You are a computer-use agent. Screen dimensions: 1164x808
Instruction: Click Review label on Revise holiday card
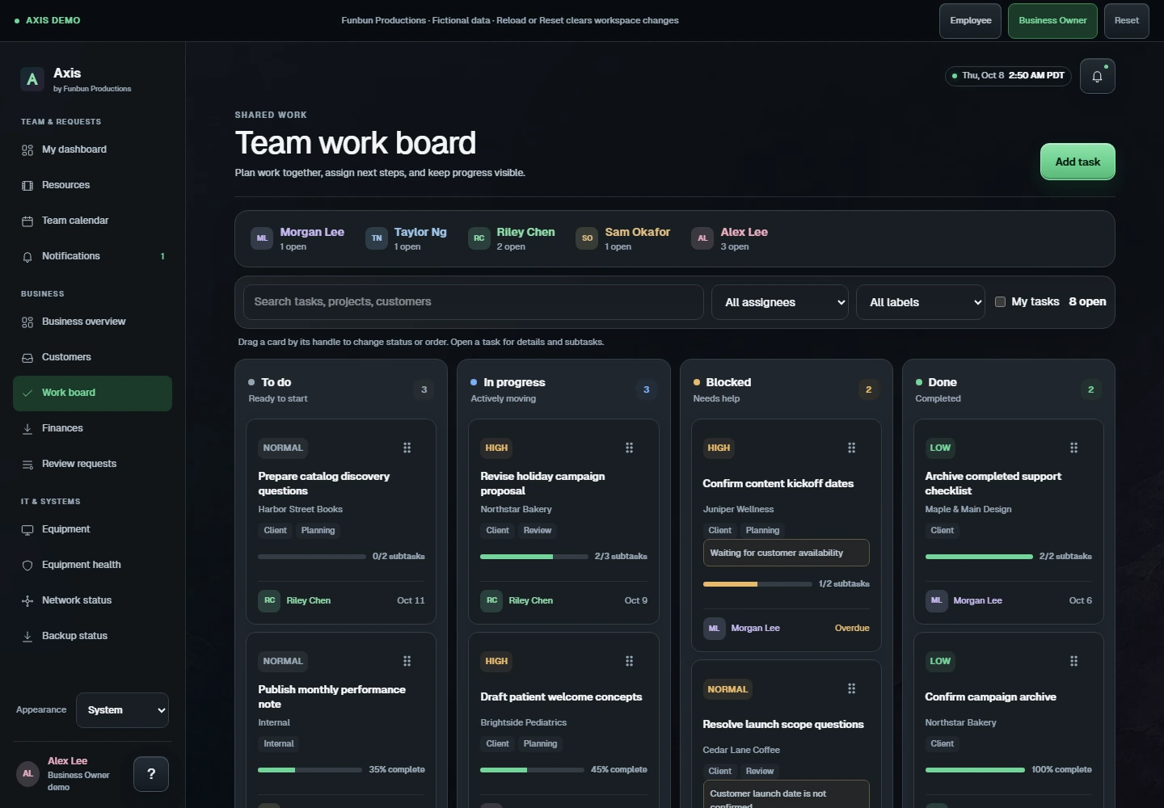(538, 531)
